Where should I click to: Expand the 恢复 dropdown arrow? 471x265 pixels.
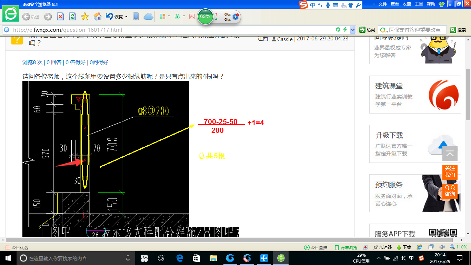tap(127, 17)
